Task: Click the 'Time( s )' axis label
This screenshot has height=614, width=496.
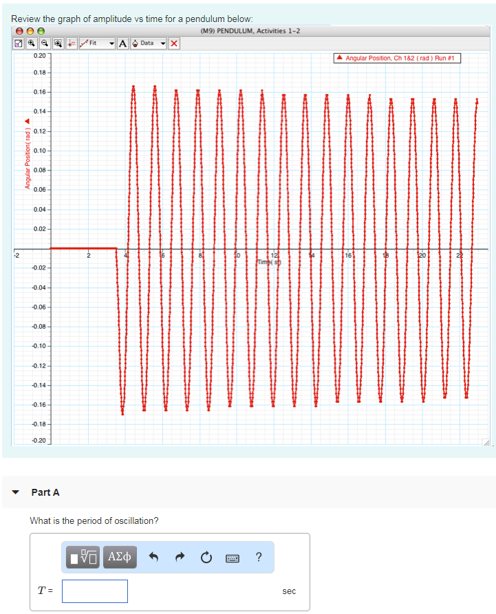Action: [269, 262]
